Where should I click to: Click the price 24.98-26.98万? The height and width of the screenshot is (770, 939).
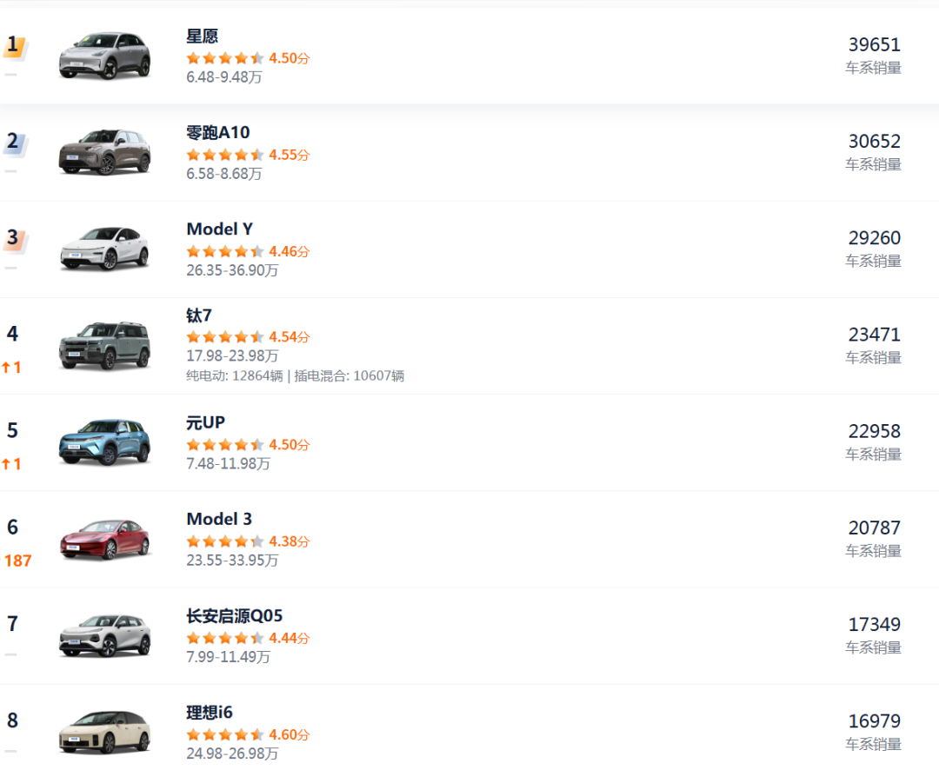click(x=232, y=753)
